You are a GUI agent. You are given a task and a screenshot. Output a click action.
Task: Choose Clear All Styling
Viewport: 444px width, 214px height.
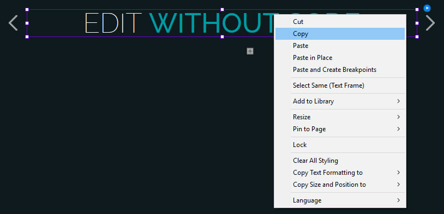click(340, 161)
